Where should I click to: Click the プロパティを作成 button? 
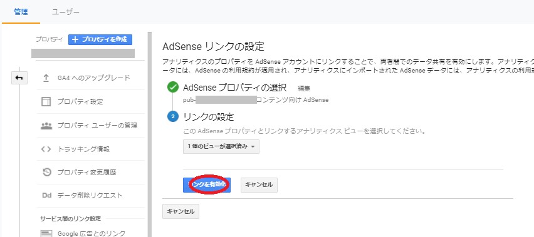pos(100,40)
